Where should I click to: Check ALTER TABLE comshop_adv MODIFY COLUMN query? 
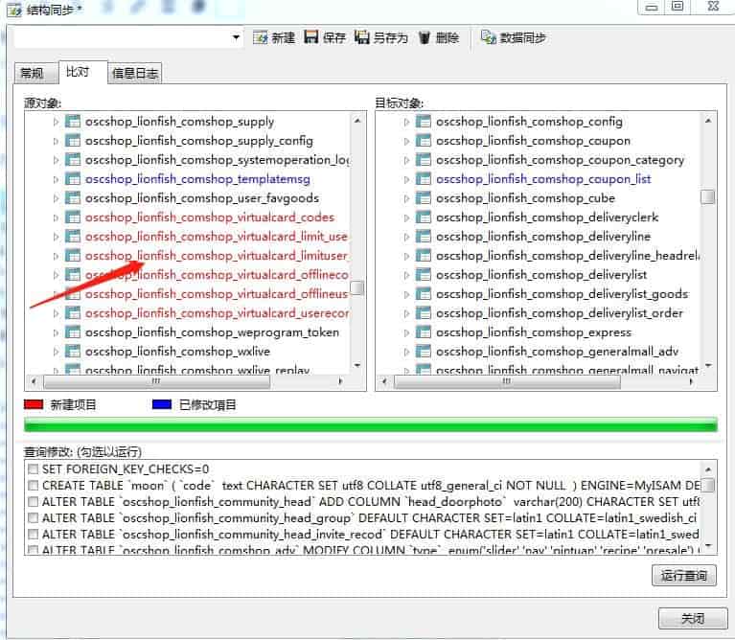tap(33, 550)
